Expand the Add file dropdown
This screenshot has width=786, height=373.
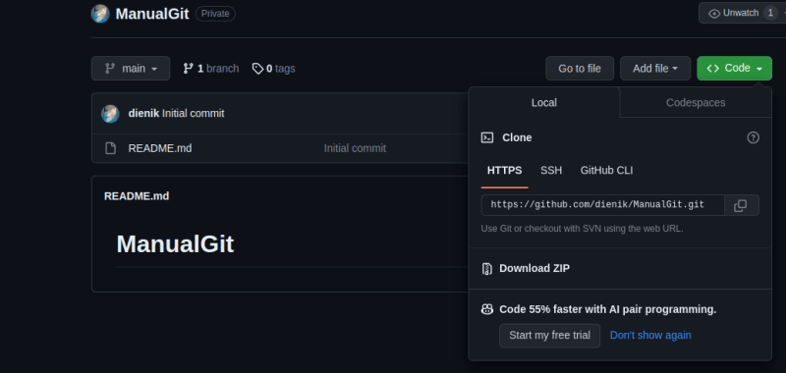click(655, 68)
